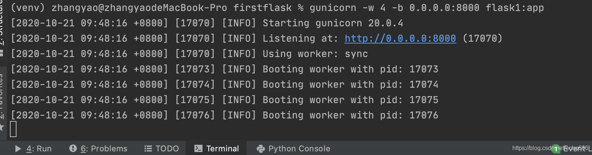Click the terminal cursor input block
The image size is (592, 155).
(x=13, y=129)
